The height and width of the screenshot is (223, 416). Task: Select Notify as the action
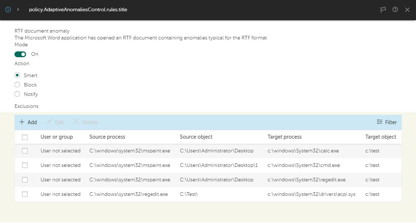17,94
